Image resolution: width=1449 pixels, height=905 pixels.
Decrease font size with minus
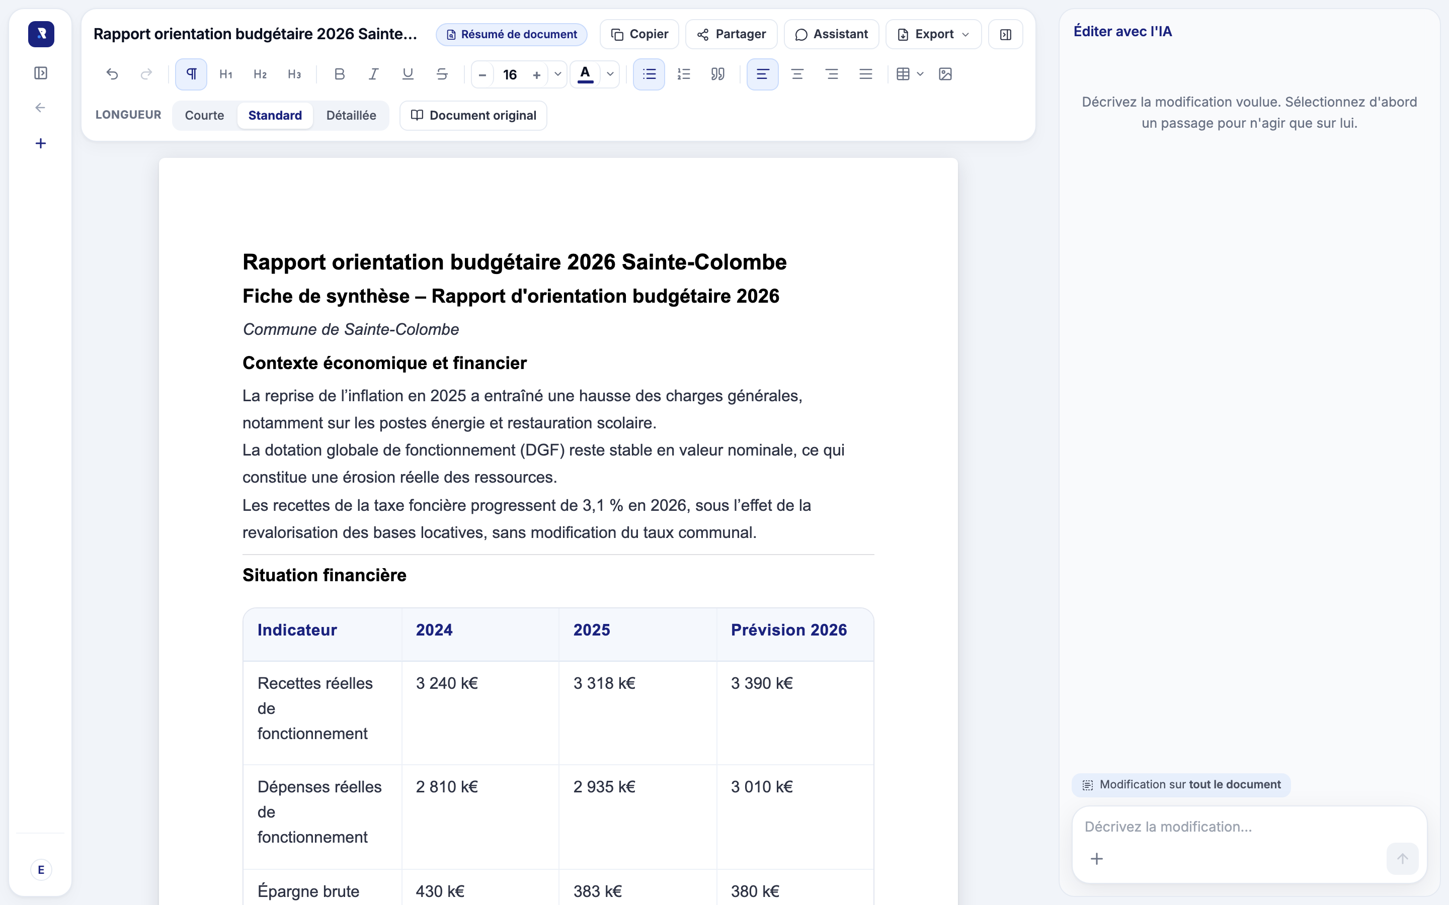(482, 75)
